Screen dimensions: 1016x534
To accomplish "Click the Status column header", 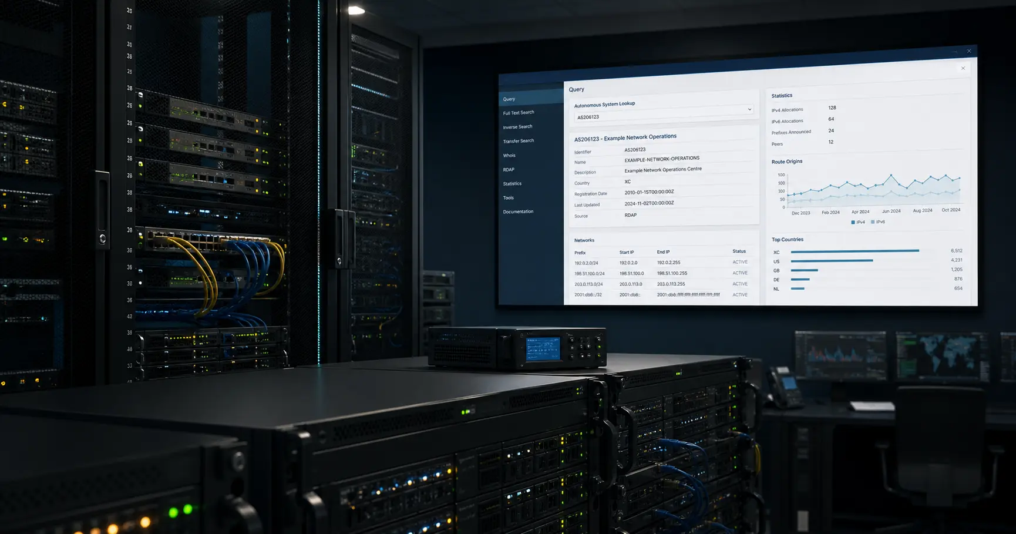I will (x=739, y=251).
